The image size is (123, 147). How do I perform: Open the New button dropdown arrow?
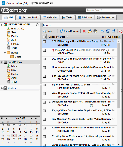pyautogui.click(x=55, y=31)
